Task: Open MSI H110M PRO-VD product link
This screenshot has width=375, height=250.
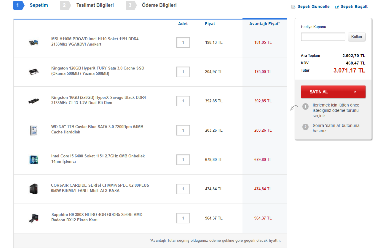Action: (95, 41)
